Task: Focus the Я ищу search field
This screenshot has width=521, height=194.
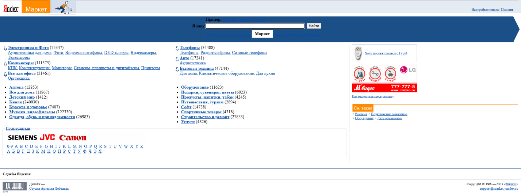Action: point(255,26)
